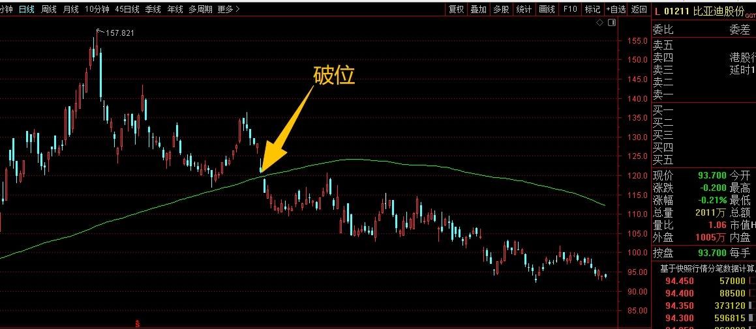This screenshot has width=756, height=329.
Task: Click the 现价 value 93.700
Action: coord(712,175)
